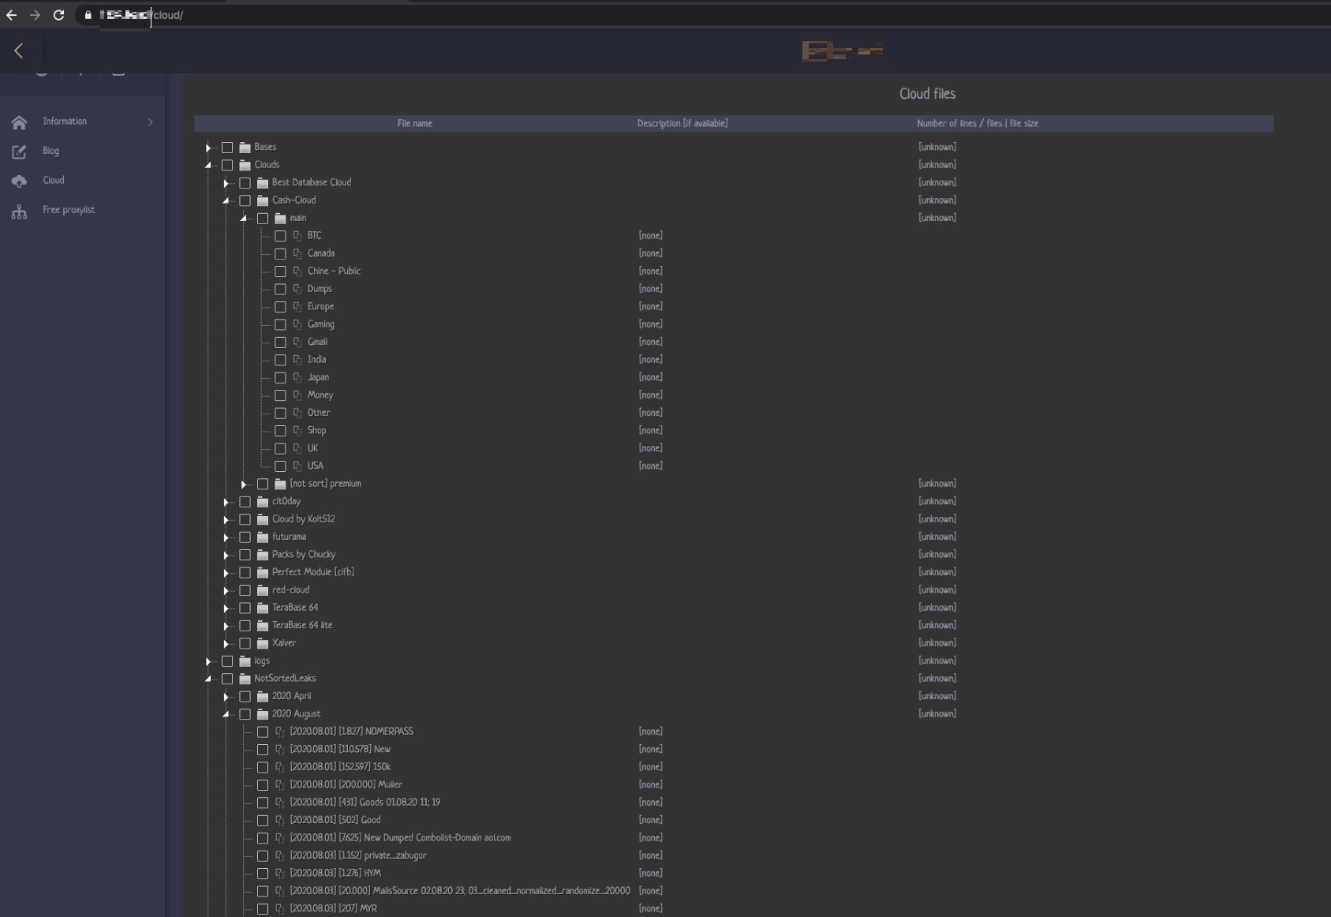This screenshot has height=917, width=1331.
Task: Open the Packs by Chucky folder
Action: [x=303, y=555]
